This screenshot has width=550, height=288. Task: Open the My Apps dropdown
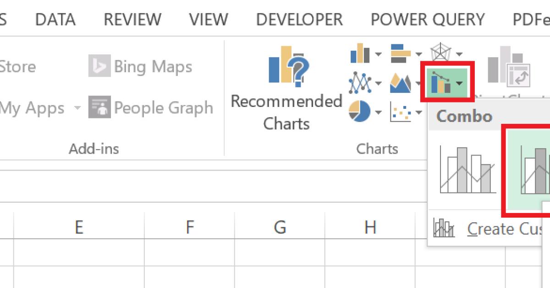(77, 108)
